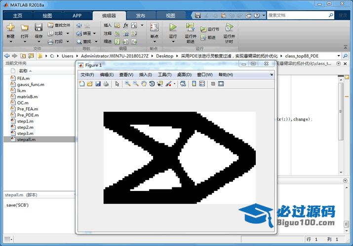Click Advance (前进) in the run group
The width and height of the screenshot is (353, 246).
tap(208, 37)
